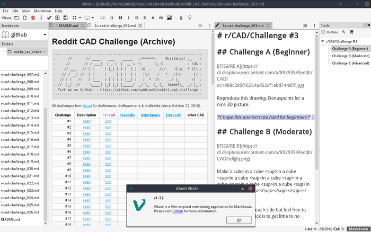Follow the Github link in About dialog
This screenshot has width=371, height=232.
click(177, 211)
